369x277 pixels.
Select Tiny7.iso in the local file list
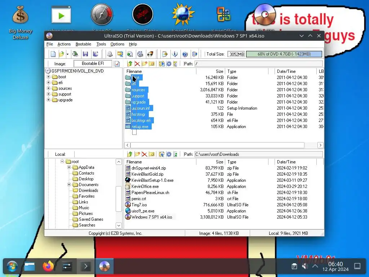139,205
